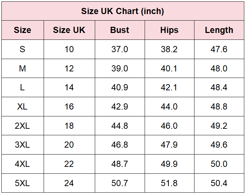Click the Hips column header

point(169,30)
